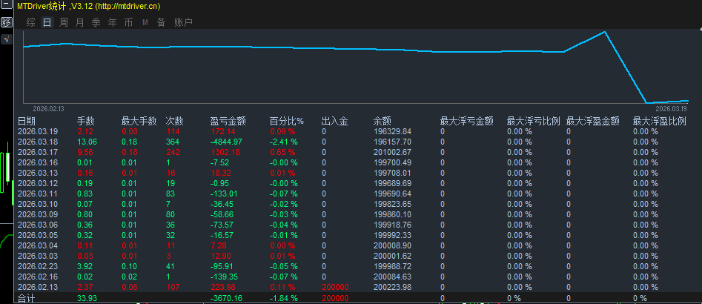Switch to the 账户 account tab
This screenshot has width=702, height=304.
tap(182, 22)
